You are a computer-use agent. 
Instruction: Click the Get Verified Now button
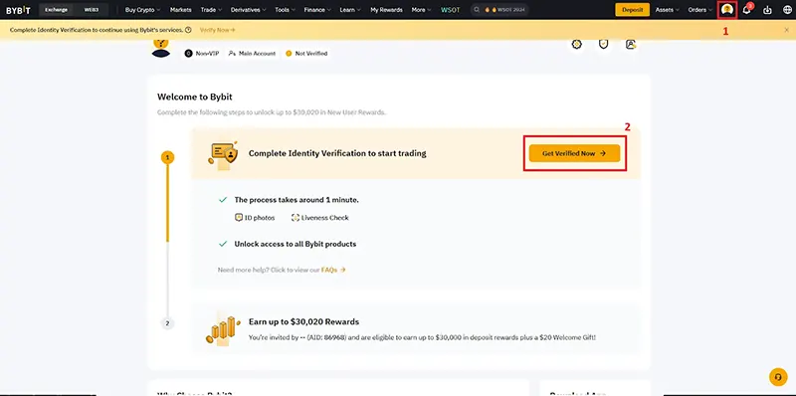(x=574, y=153)
